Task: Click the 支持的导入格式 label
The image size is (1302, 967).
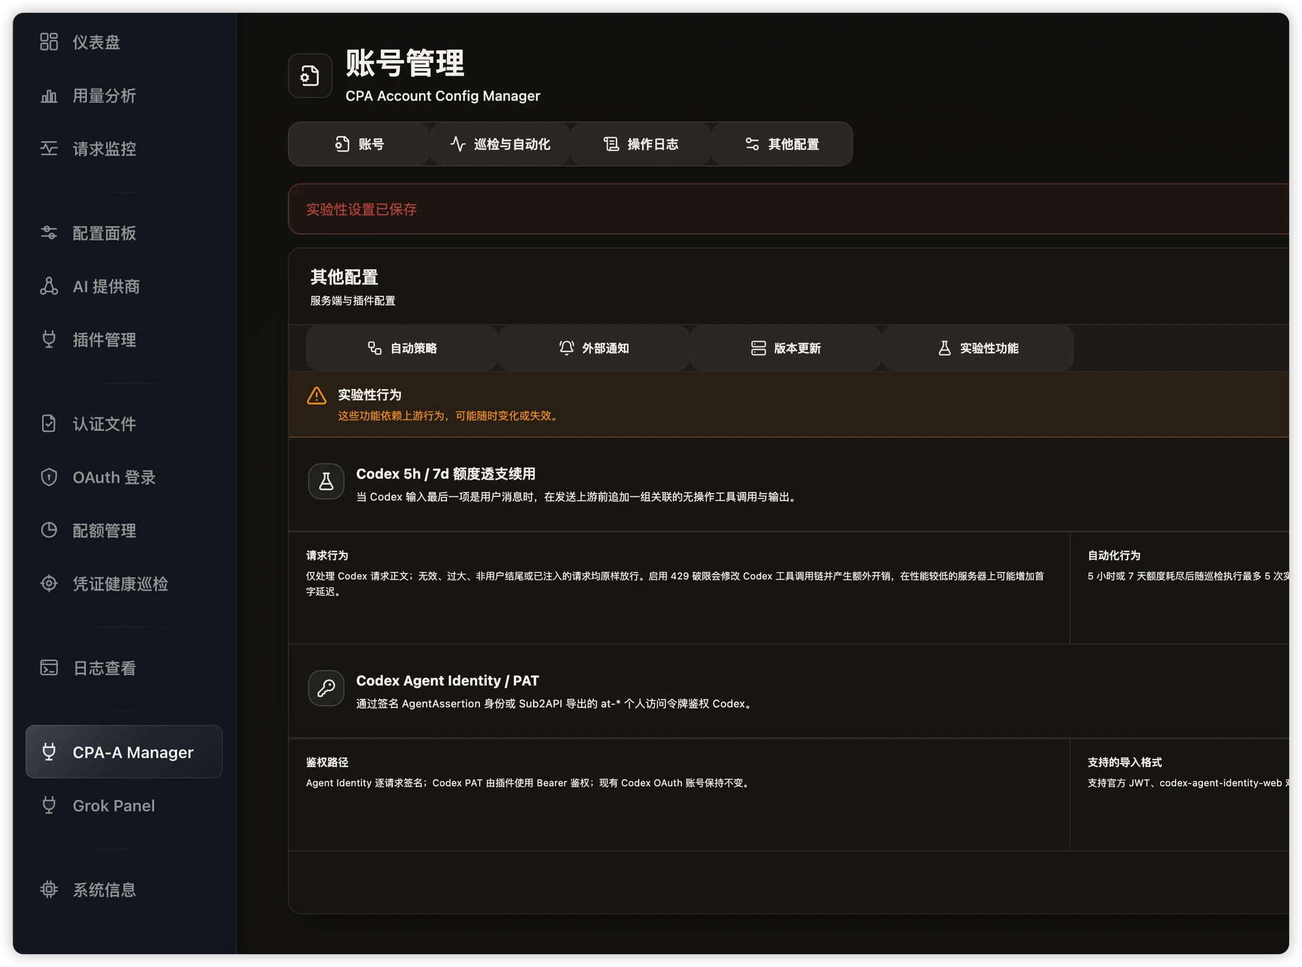Action: point(1125,762)
